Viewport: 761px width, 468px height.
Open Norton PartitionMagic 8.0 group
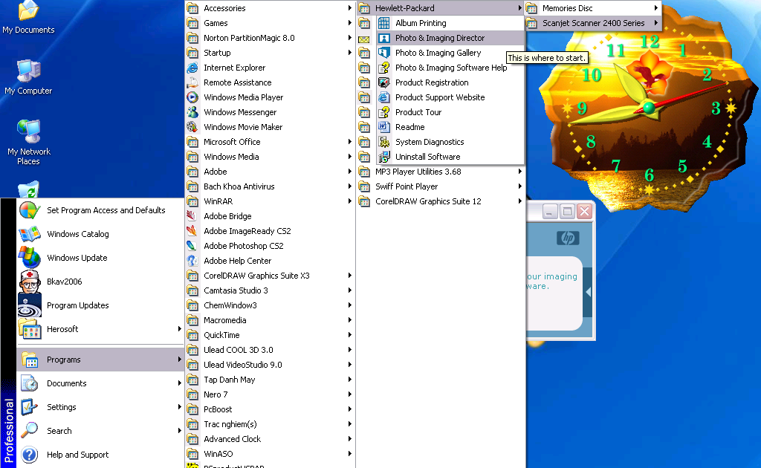tap(270, 38)
